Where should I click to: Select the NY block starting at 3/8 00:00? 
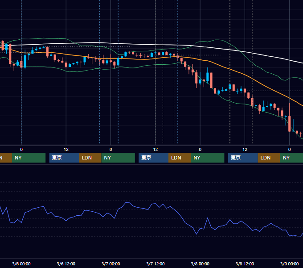pos(208,158)
